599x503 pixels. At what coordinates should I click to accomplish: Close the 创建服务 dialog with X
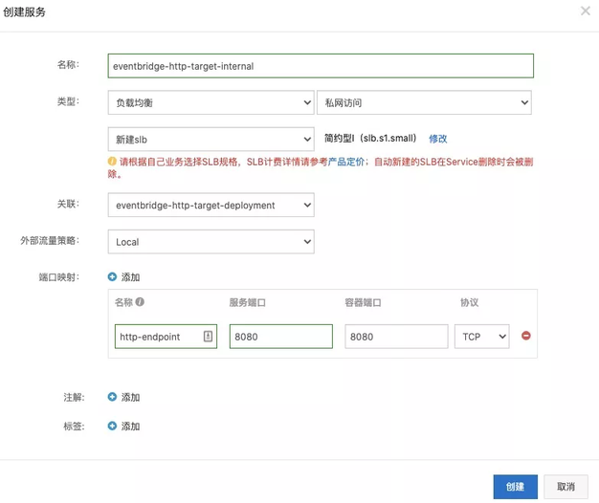click(x=586, y=11)
